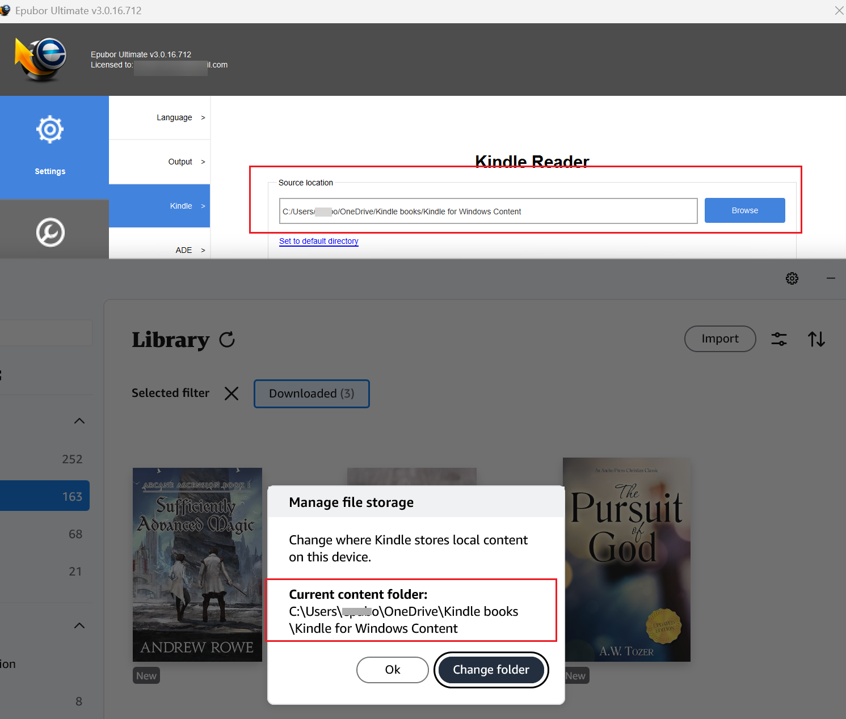Screen dimensions: 846x719
Task: Click Change folder button
Action: tap(491, 670)
